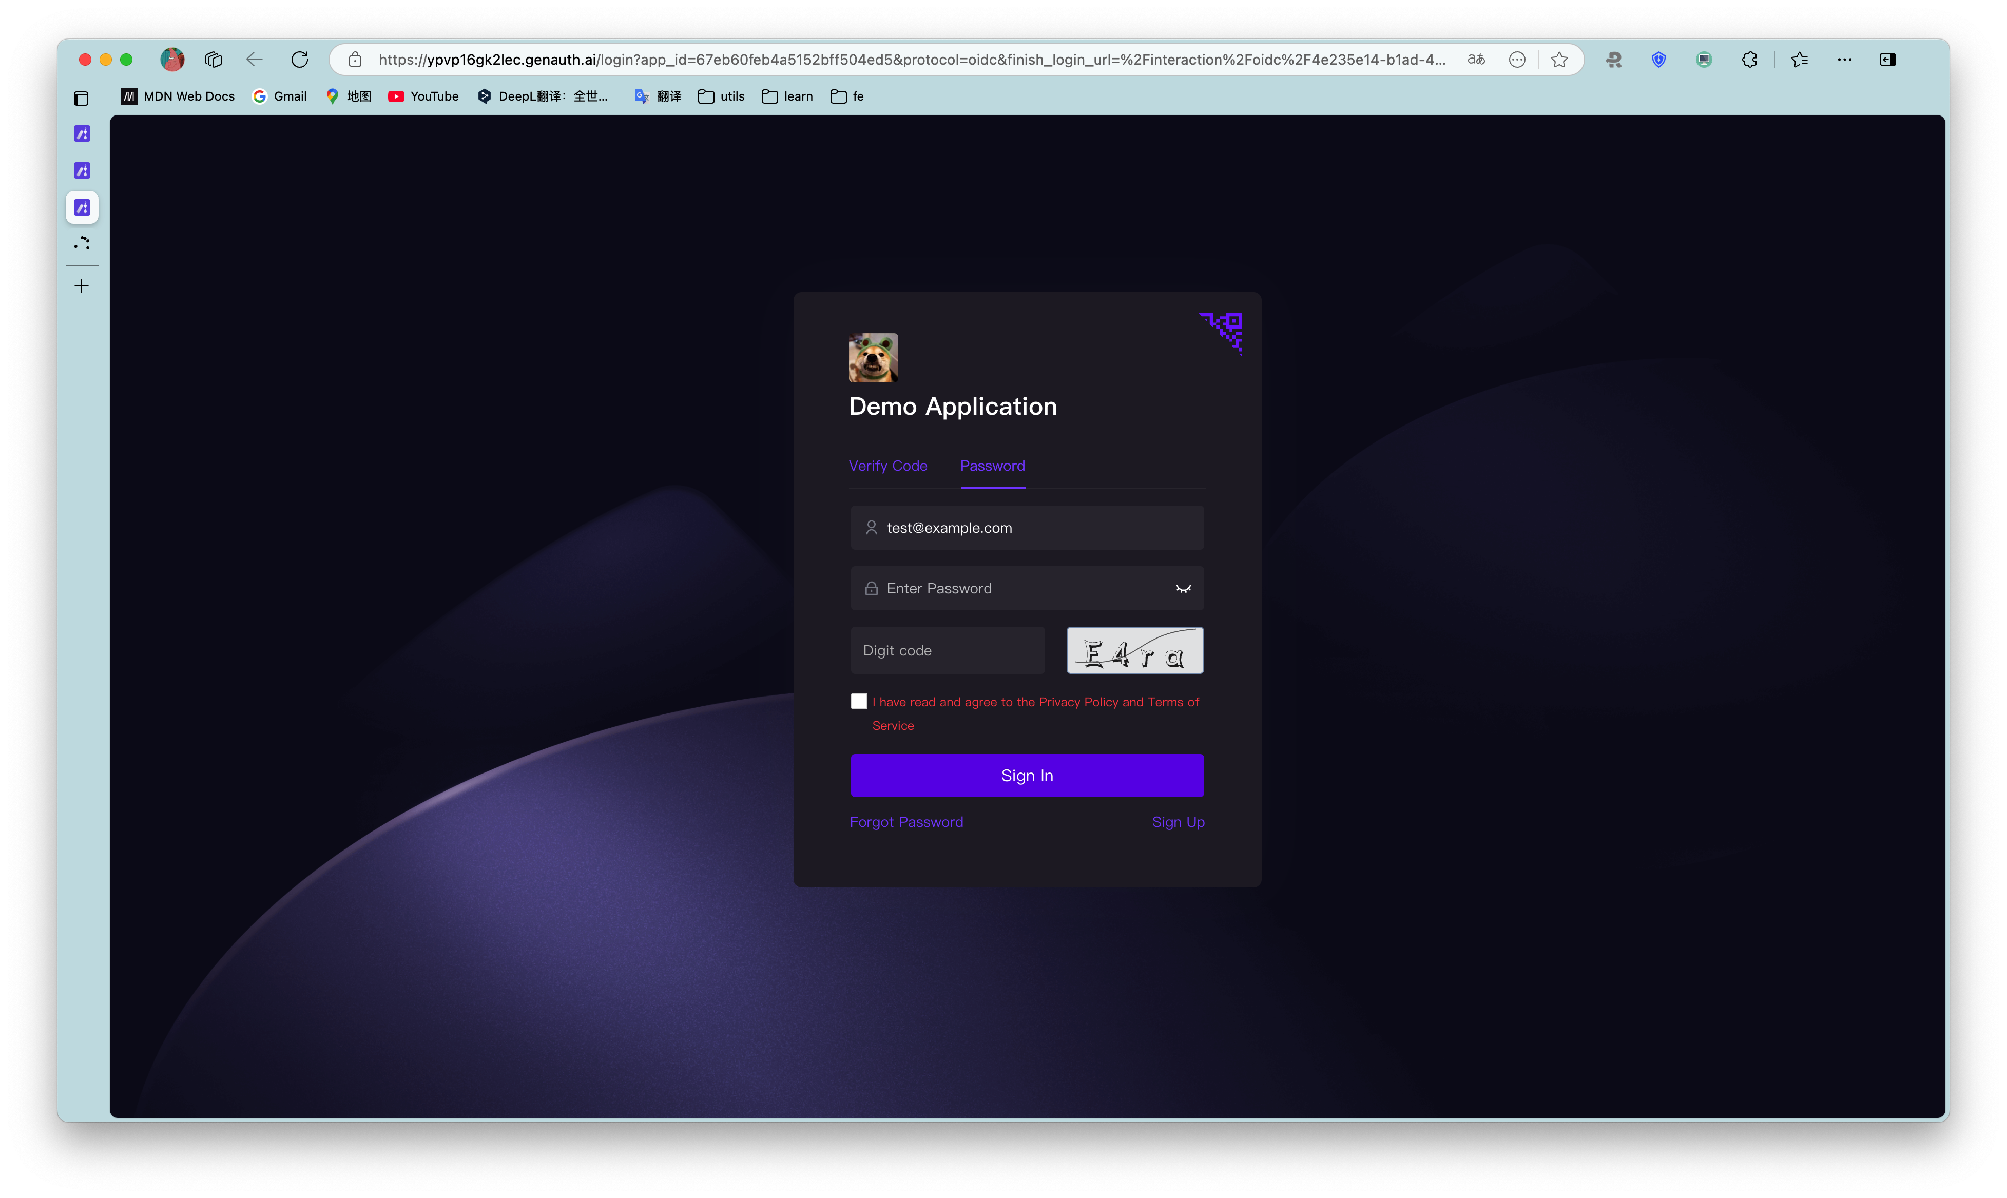
Task: Open browser extensions puzzle icon
Action: coord(1749,60)
